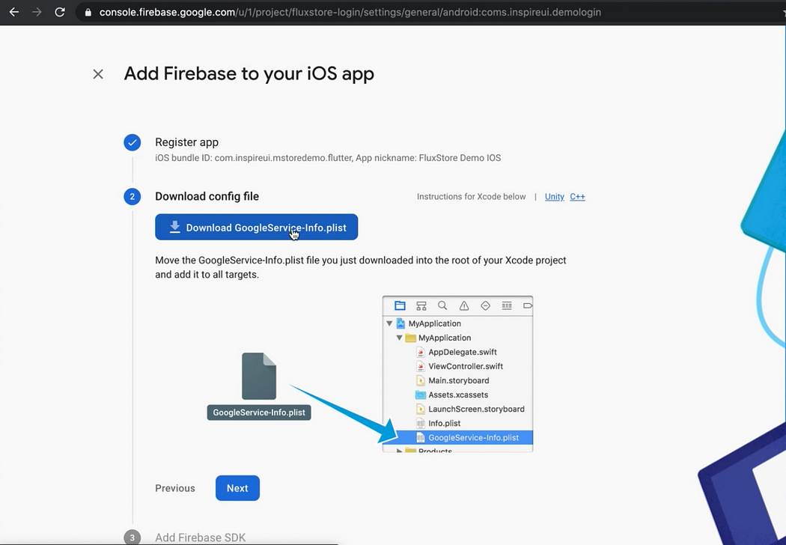Viewport: 786px width, 545px height.
Task: Click the gray GoogleService-Info.plist file icon
Action: coord(259,376)
